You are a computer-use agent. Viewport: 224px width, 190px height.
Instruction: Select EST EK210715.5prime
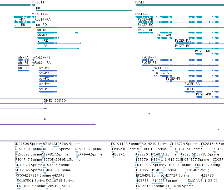point(47,183)
